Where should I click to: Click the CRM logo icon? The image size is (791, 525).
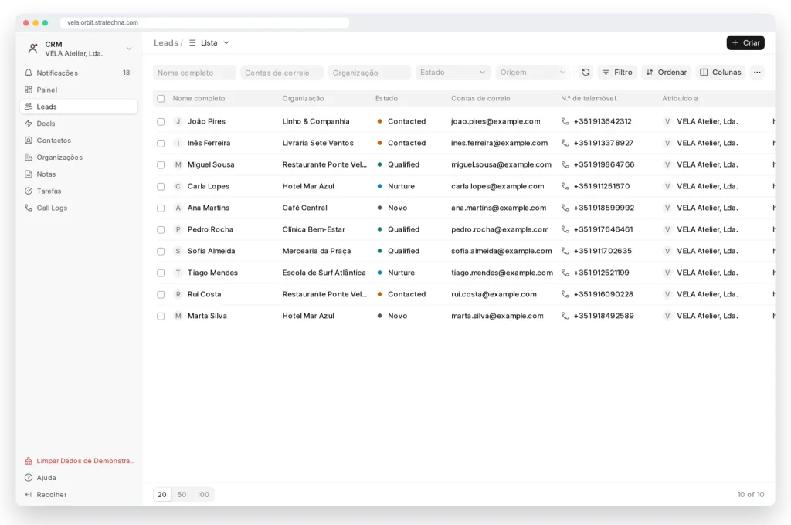coord(32,49)
